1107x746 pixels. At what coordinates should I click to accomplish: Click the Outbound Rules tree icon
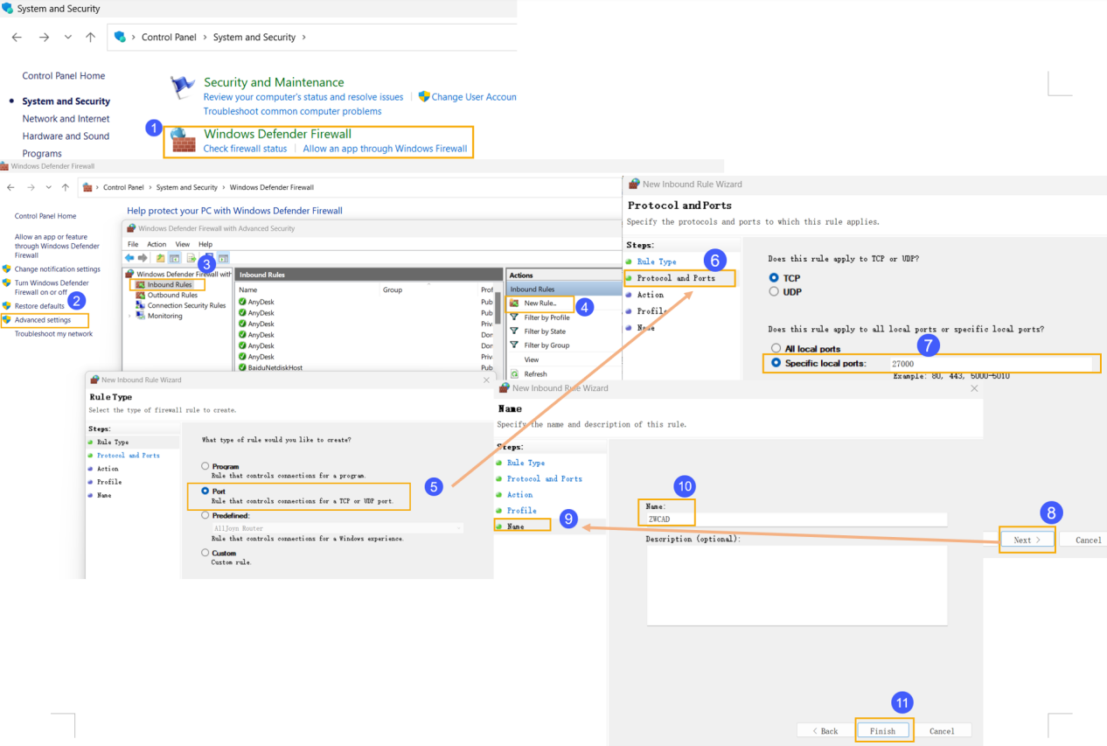(141, 295)
